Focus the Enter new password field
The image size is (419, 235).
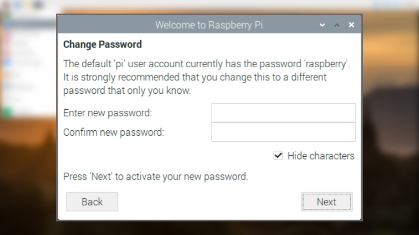click(x=284, y=113)
